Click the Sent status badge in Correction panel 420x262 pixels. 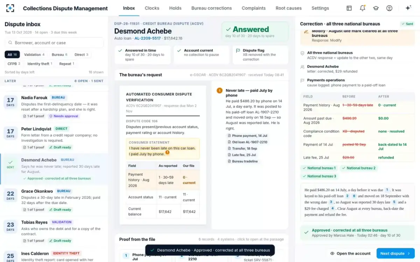tap(407, 24)
